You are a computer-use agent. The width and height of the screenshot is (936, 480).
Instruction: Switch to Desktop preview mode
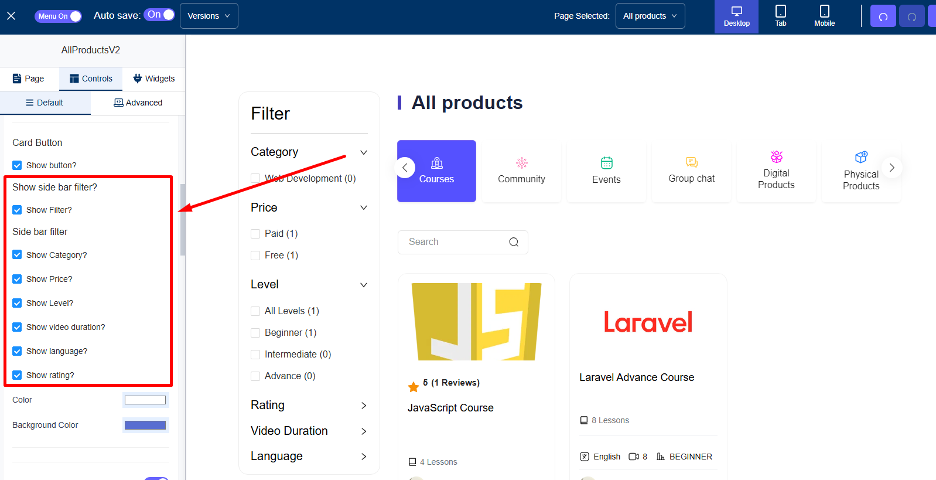point(736,16)
